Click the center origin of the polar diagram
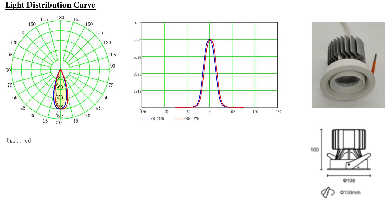 pos(60,70)
